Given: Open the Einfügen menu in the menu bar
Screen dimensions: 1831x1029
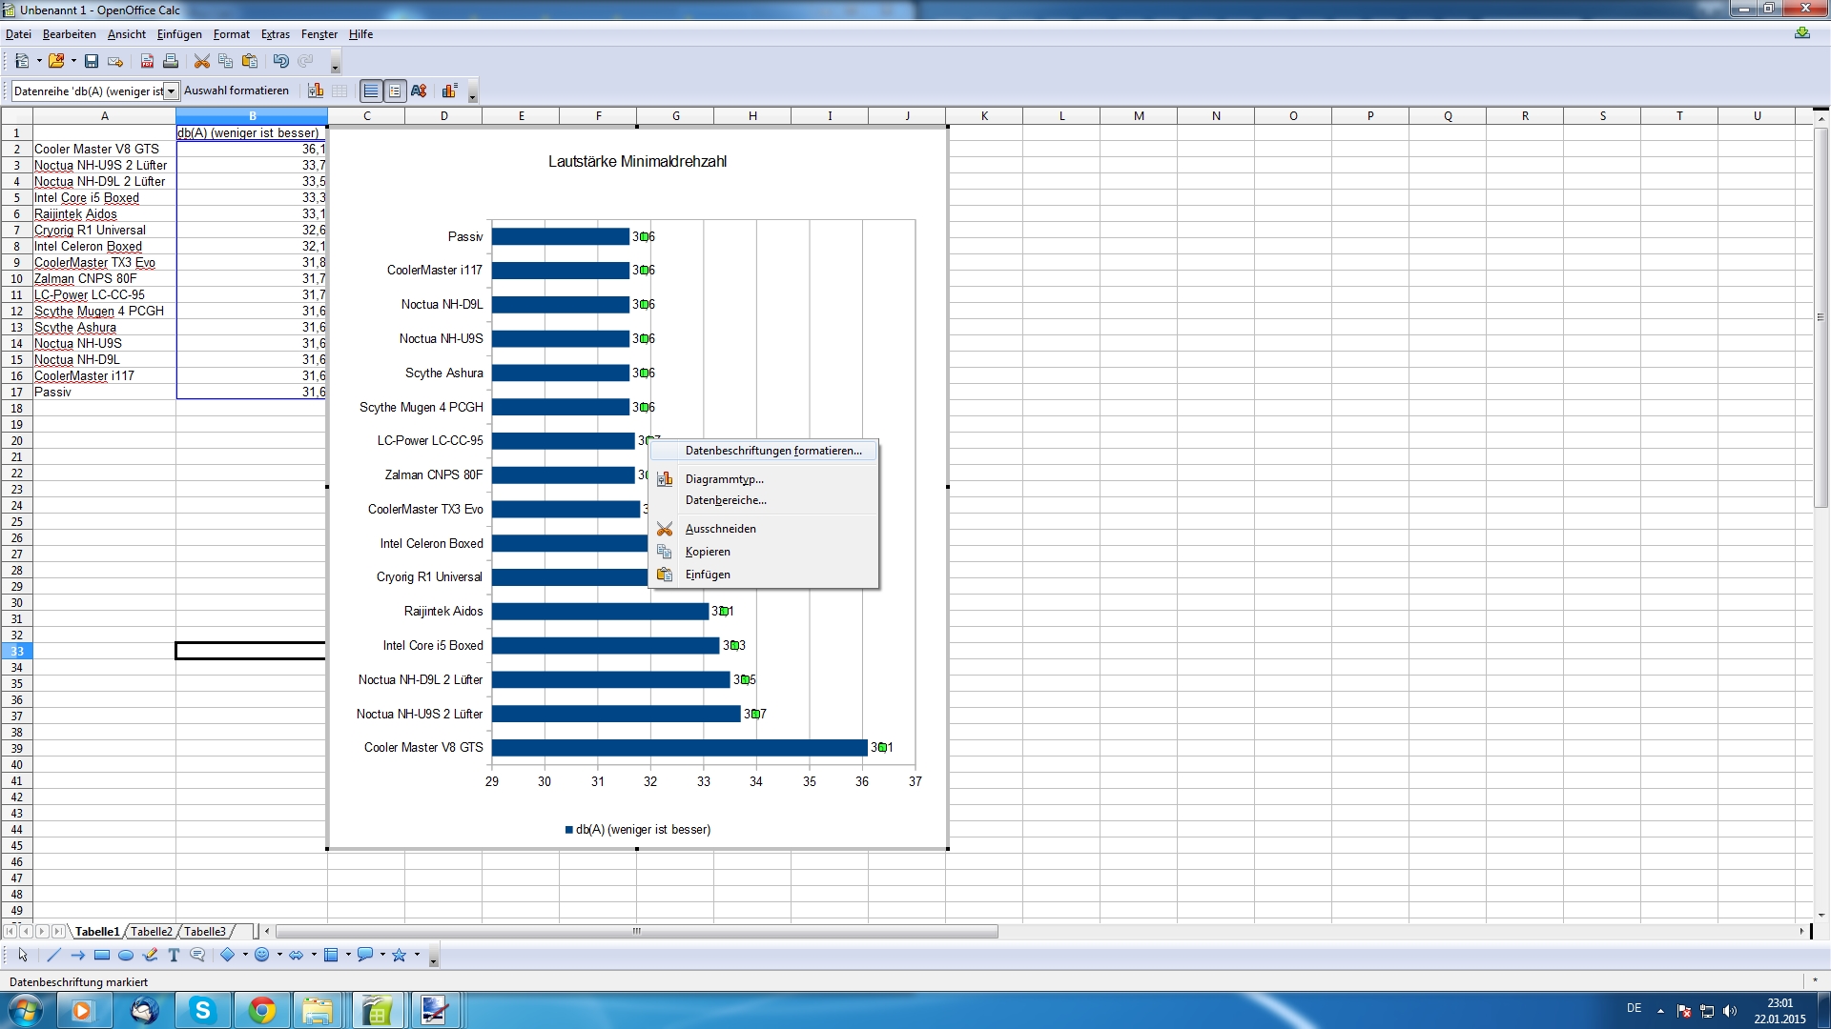Looking at the screenshot, I should click(179, 34).
